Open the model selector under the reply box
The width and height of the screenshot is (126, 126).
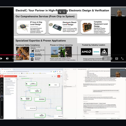[x=113, y=118]
